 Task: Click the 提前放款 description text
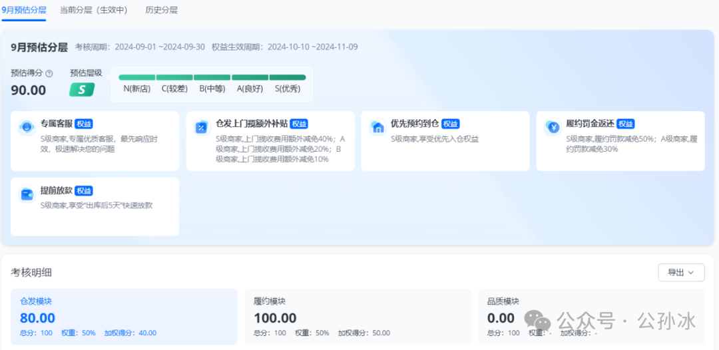point(97,206)
